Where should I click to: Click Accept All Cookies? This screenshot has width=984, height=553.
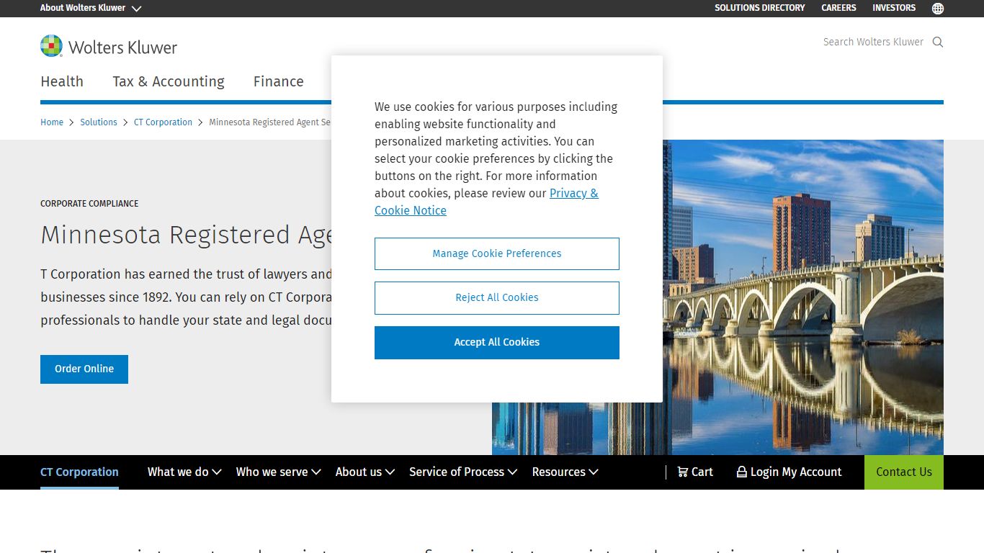click(x=497, y=342)
